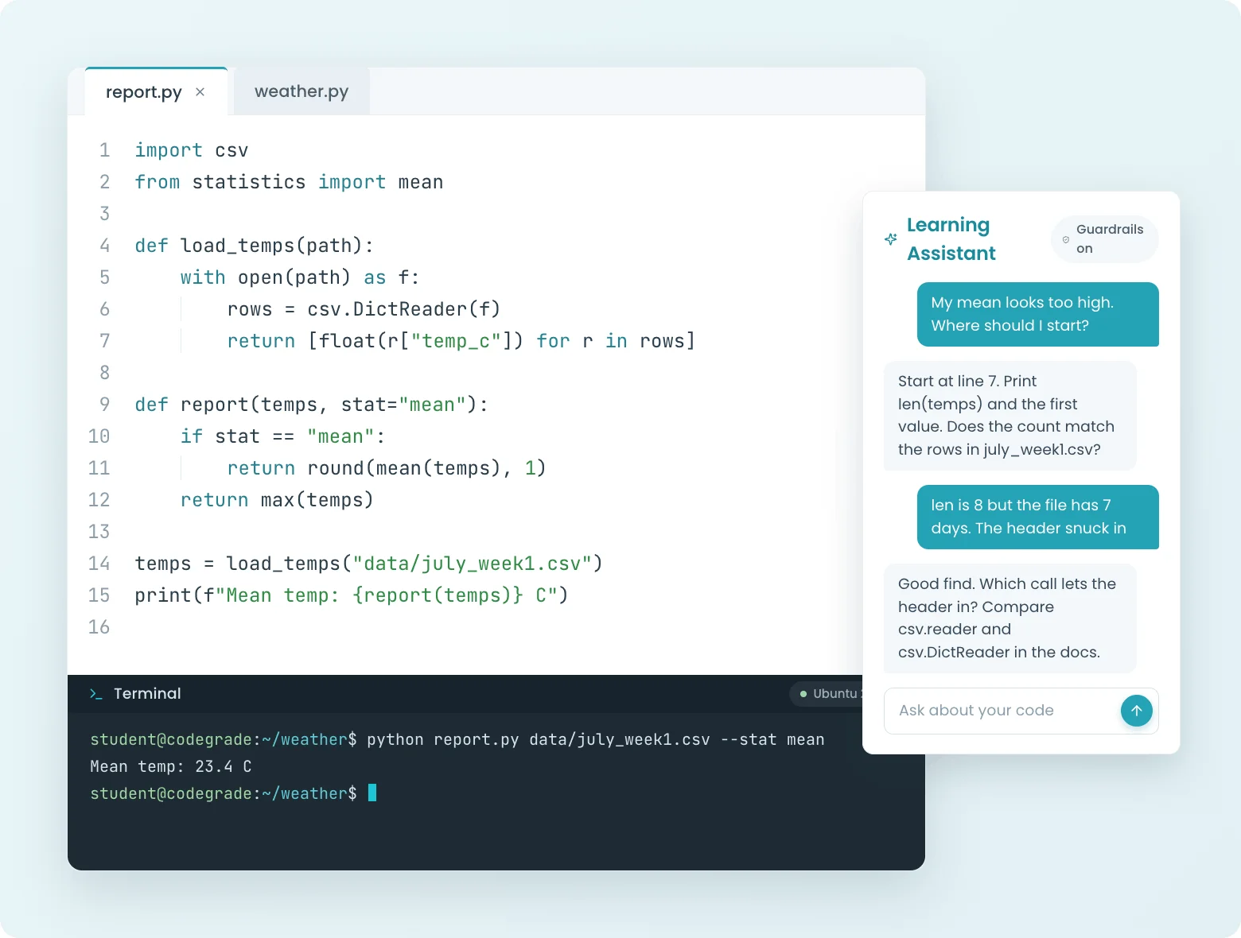Screen dimensions: 1241x938
Task: Click the 'return max(temps)' line
Action: pyautogui.click(x=277, y=500)
